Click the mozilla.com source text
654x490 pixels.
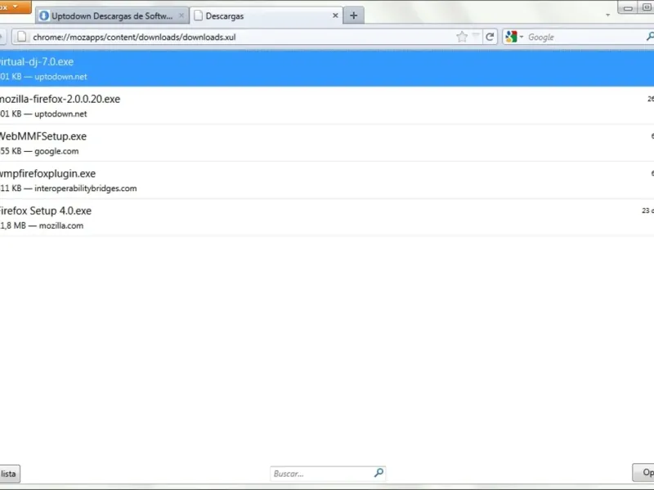pyautogui.click(x=60, y=225)
